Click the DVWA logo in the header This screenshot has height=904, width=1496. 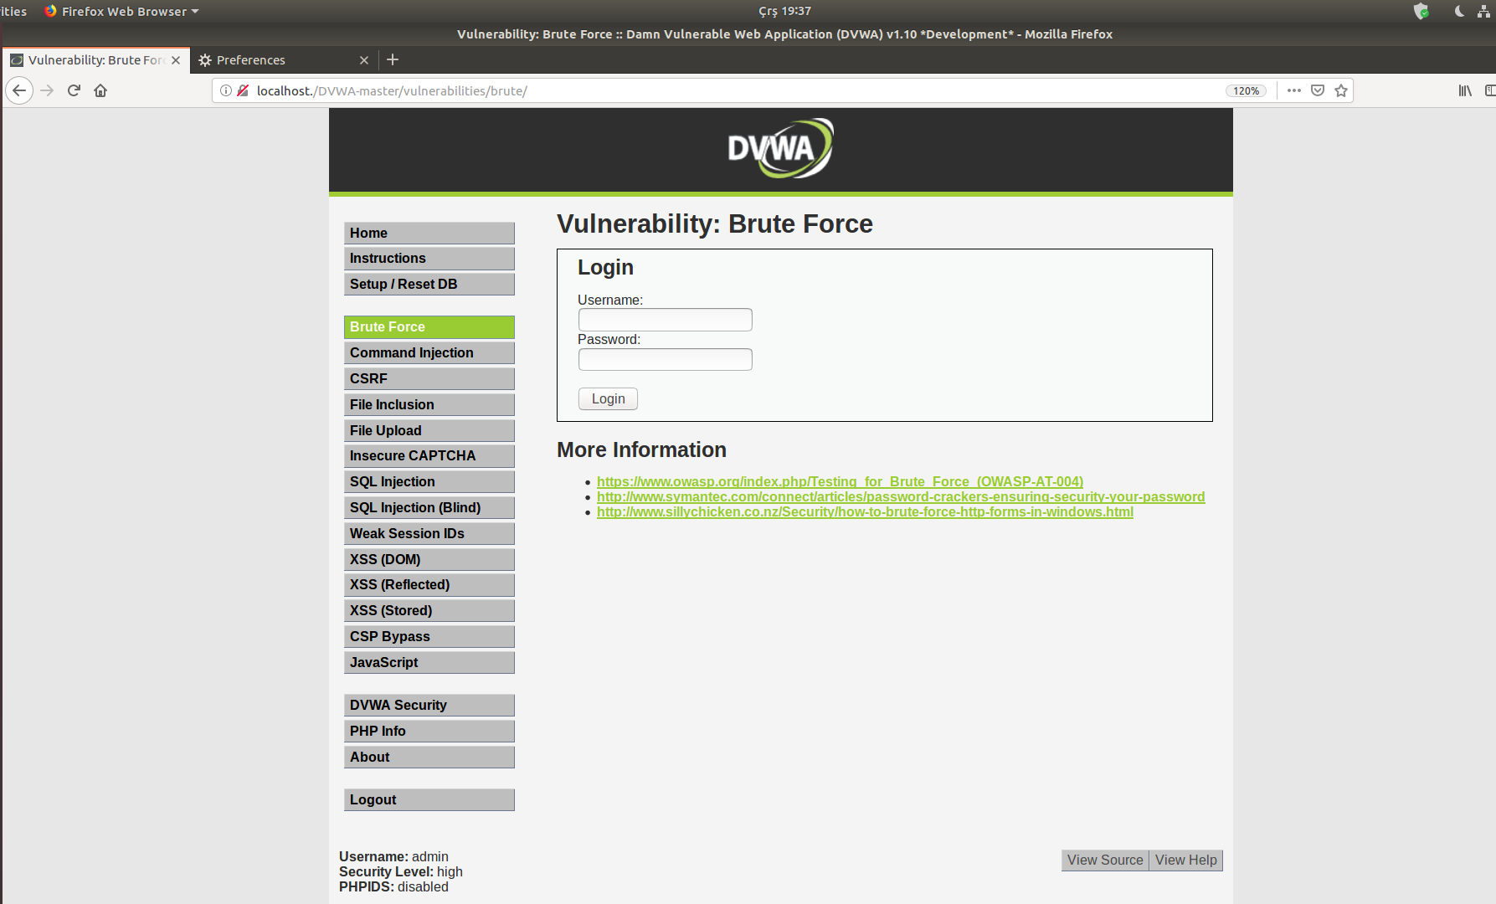click(x=780, y=148)
